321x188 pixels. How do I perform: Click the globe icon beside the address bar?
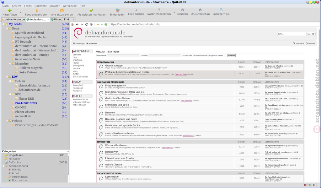(x=106, y=24)
